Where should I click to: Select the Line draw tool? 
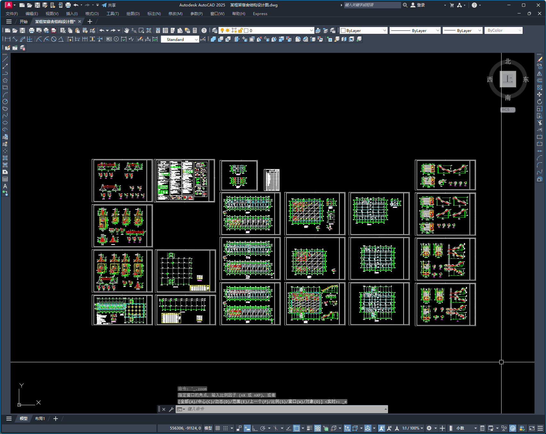[5, 59]
